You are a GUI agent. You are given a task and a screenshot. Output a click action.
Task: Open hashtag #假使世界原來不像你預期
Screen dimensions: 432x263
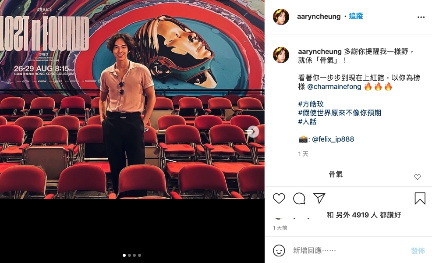[340, 113]
